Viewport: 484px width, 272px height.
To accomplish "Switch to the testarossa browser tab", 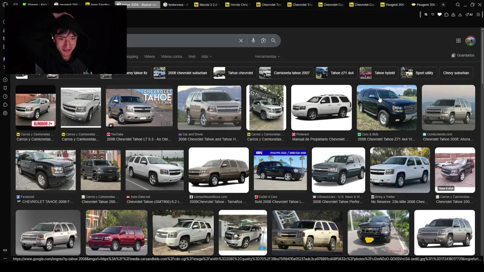I will click(x=176, y=5).
